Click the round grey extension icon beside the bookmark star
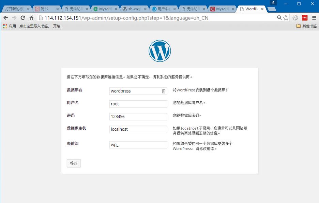 coord(295,18)
